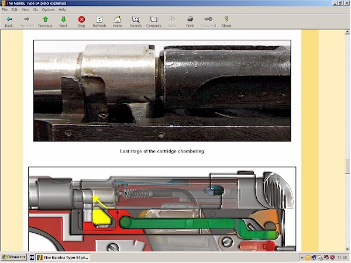The image size is (351, 263).
Task: Click the colored pistol cutaway diagram
Action: tap(162, 209)
